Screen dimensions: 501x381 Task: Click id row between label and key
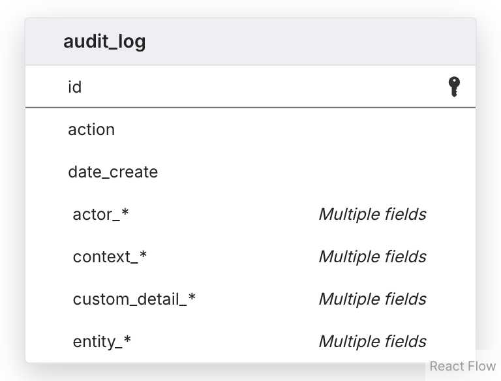coord(261,87)
